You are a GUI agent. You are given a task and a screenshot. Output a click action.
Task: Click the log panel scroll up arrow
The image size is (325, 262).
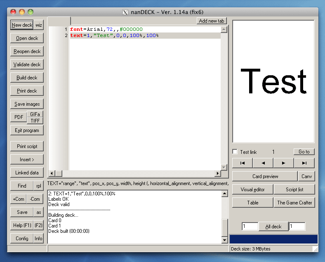225,194
